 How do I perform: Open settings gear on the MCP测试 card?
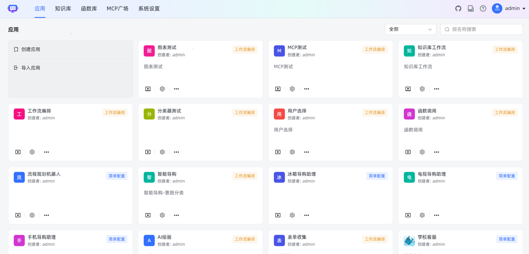point(292,89)
